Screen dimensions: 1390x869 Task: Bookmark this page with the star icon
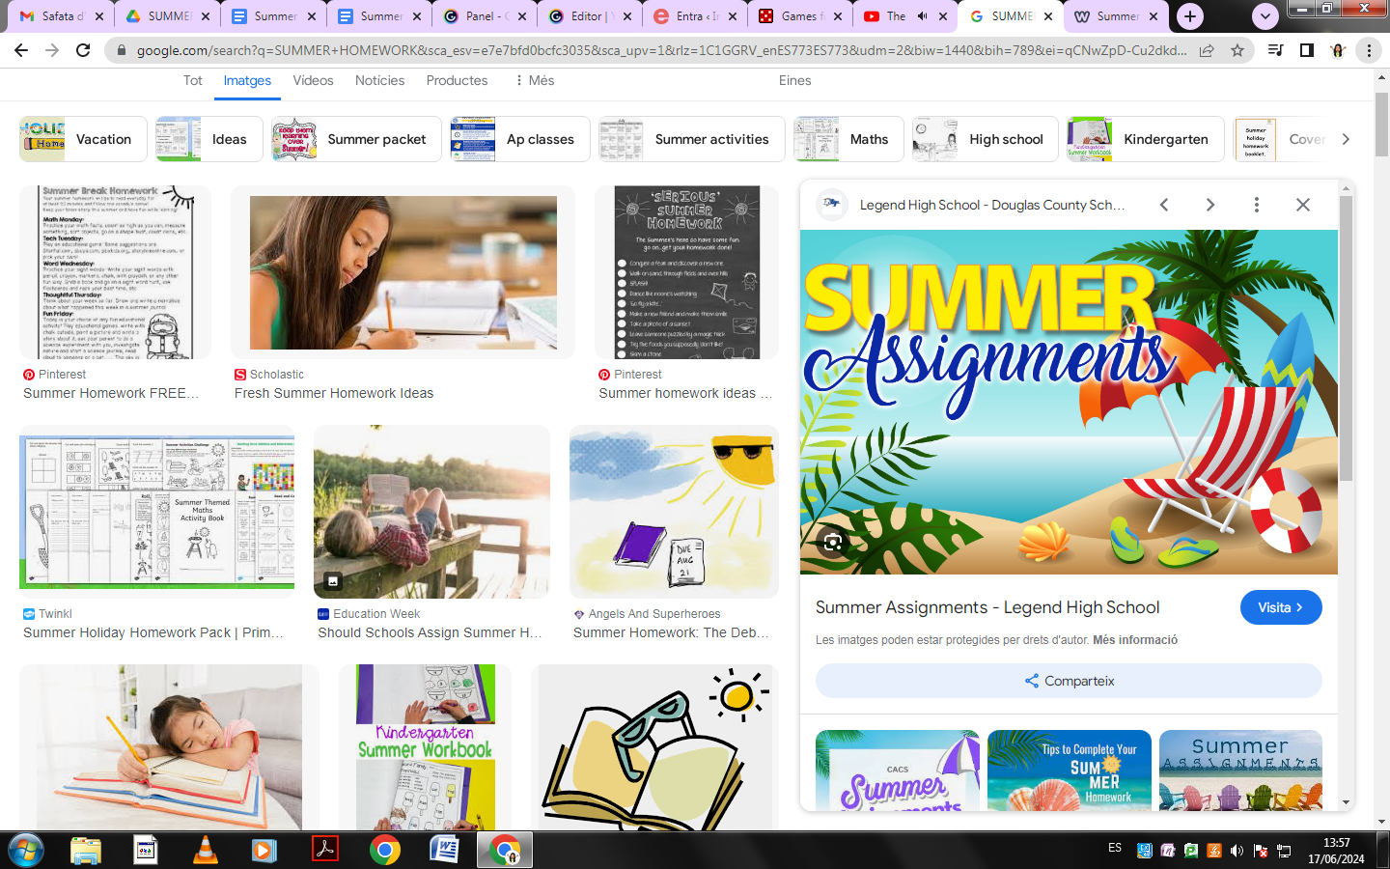point(1237,50)
